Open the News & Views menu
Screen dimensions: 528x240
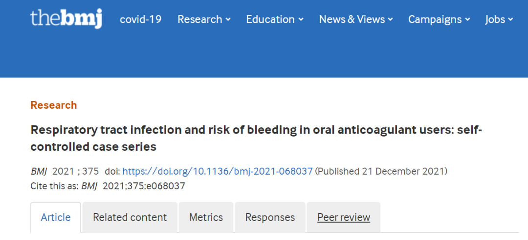(x=352, y=20)
